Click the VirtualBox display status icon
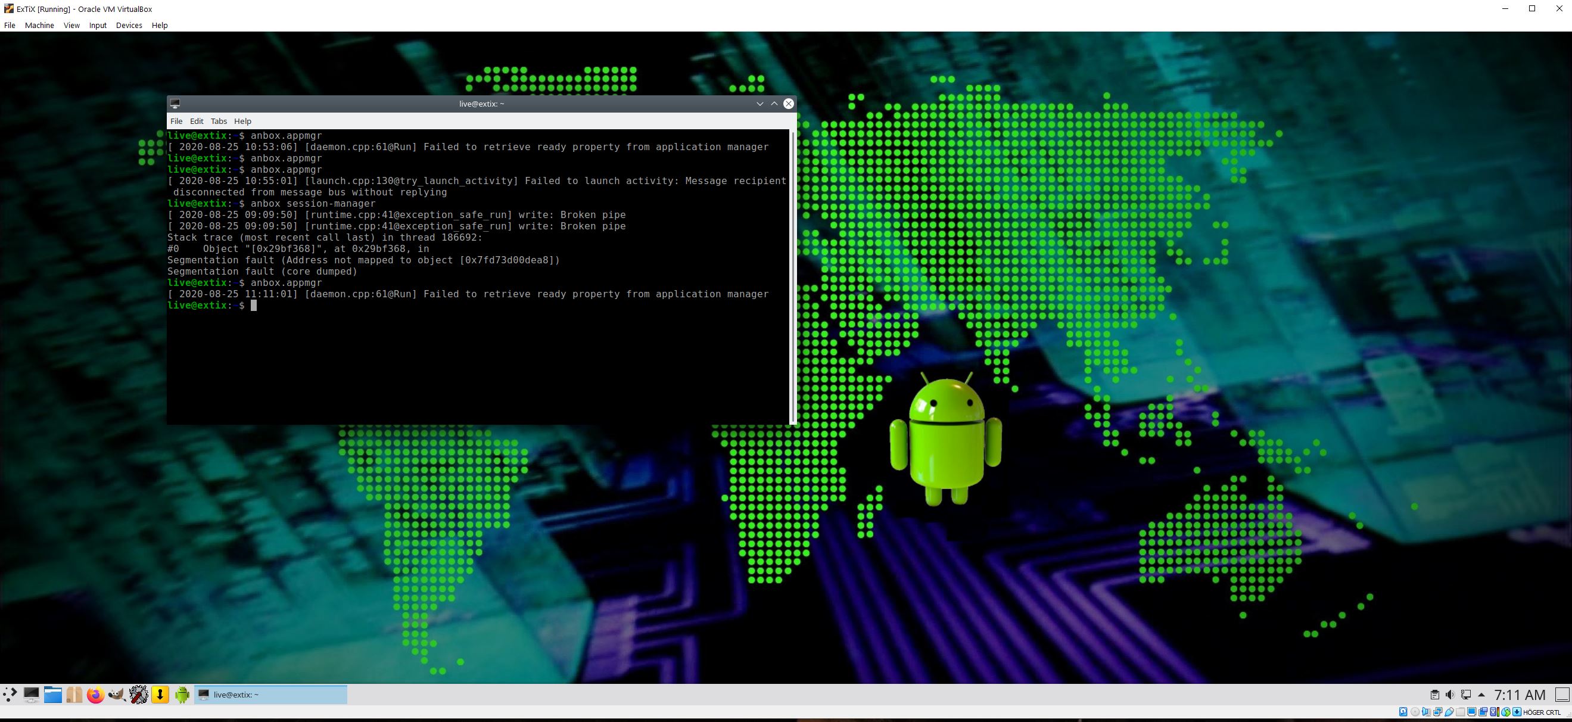 pos(1472,712)
